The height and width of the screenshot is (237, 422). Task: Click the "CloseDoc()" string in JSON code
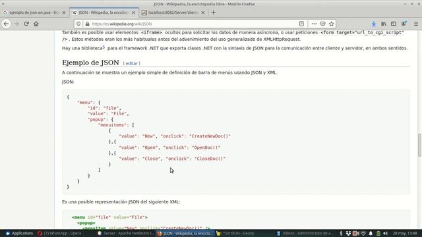(x=210, y=159)
